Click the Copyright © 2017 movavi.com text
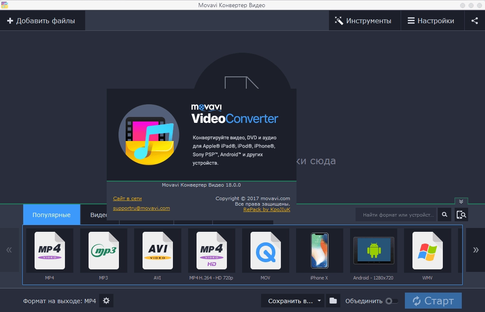Viewport: 485px width, 312px height. point(253,198)
